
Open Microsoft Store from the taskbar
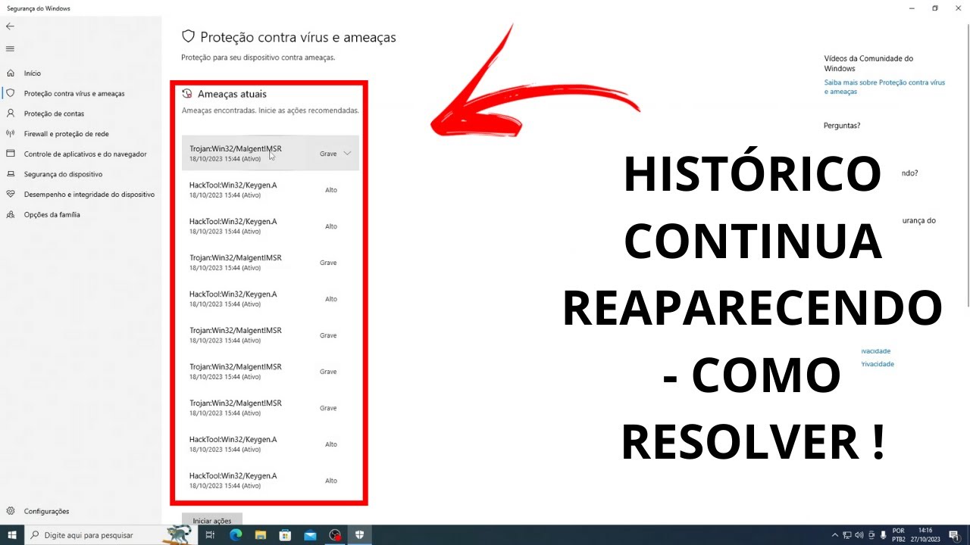[x=285, y=535]
